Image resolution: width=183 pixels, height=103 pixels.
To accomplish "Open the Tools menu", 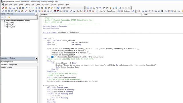I will (38, 5).
